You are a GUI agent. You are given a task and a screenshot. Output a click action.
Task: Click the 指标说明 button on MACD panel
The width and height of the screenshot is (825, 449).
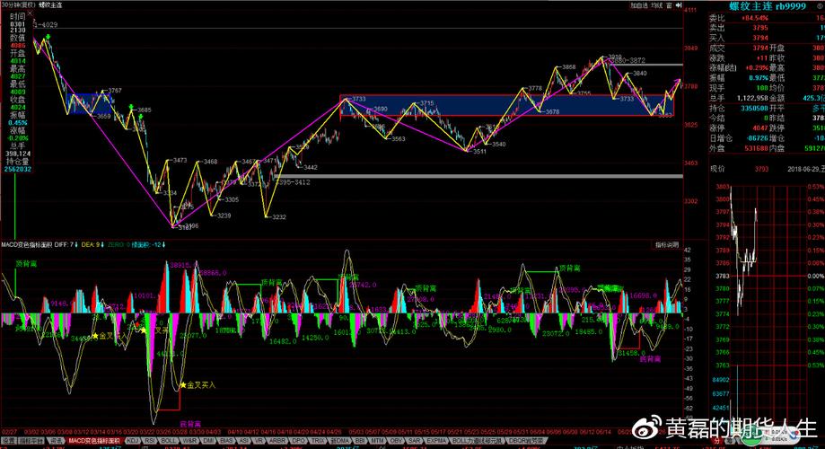point(666,244)
